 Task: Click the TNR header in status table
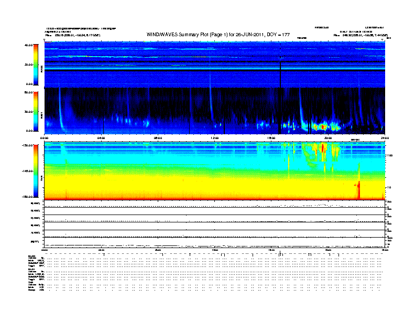[30, 282]
